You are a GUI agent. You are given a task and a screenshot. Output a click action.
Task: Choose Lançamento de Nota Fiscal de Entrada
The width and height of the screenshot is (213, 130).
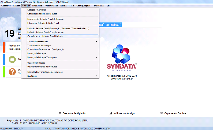[x=60, y=19]
